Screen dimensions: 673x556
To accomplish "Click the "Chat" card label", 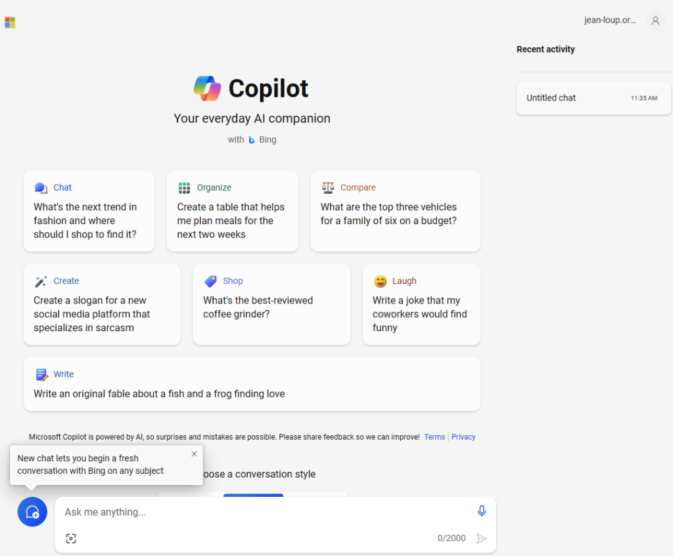I will pyautogui.click(x=62, y=187).
